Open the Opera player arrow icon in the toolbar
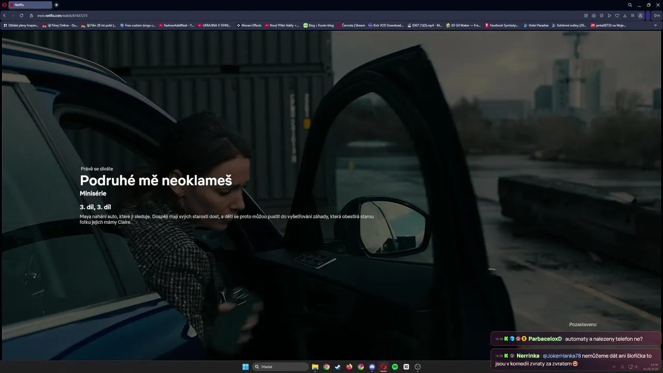663x373 pixels. pyautogui.click(x=609, y=16)
